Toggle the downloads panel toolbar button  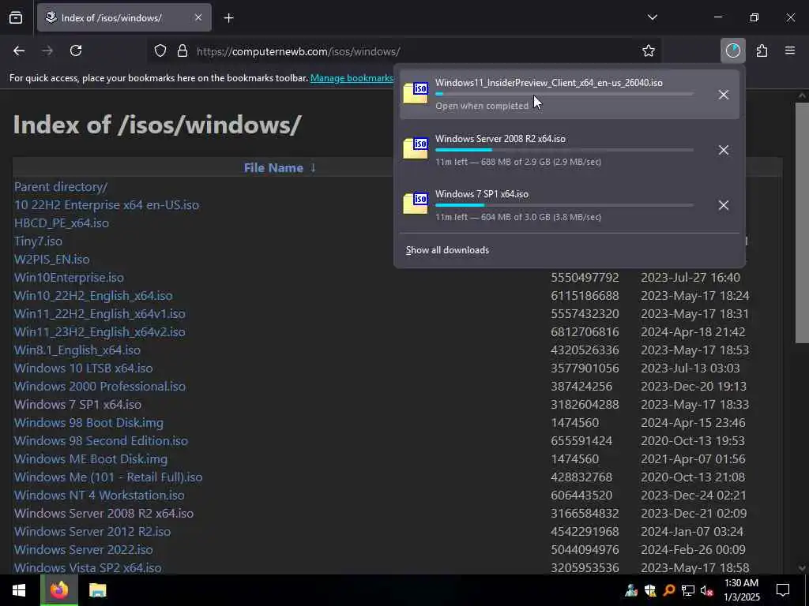tap(732, 51)
